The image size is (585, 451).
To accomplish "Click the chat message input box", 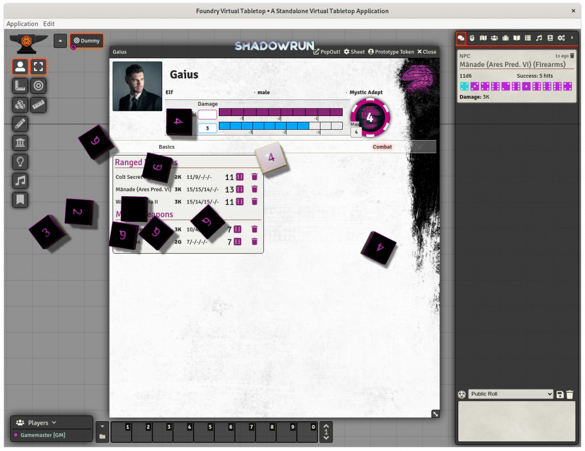I will 516,421.
